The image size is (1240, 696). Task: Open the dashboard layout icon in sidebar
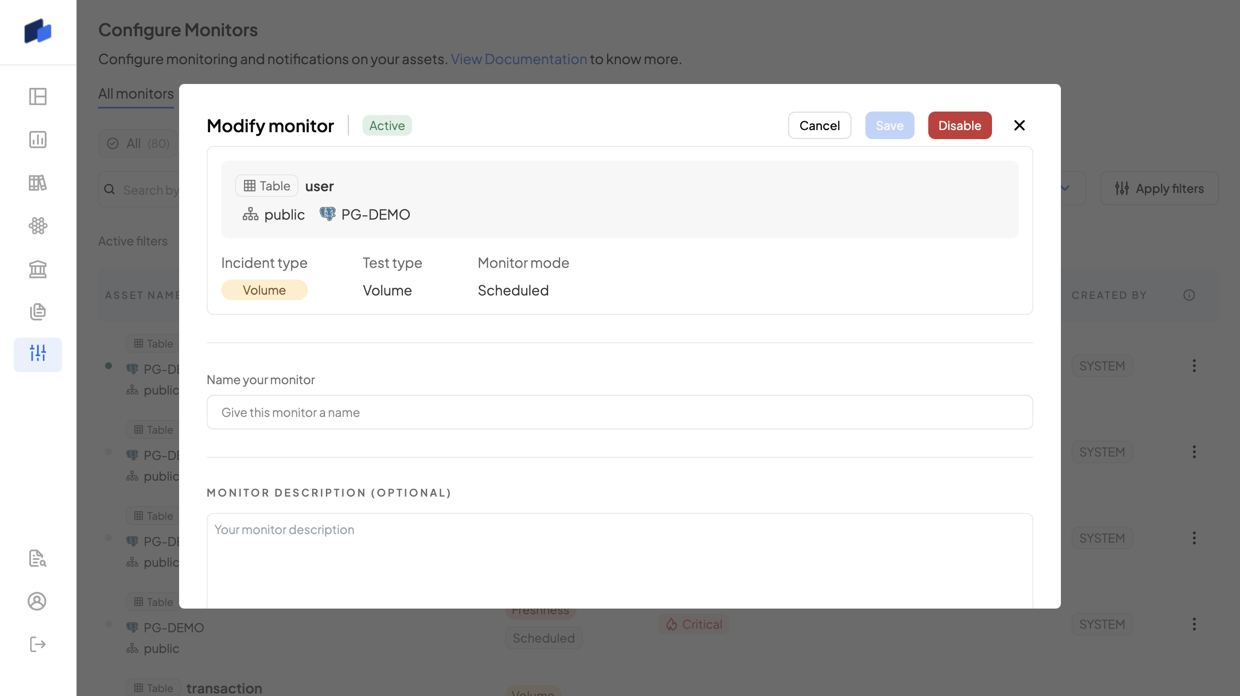click(37, 97)
